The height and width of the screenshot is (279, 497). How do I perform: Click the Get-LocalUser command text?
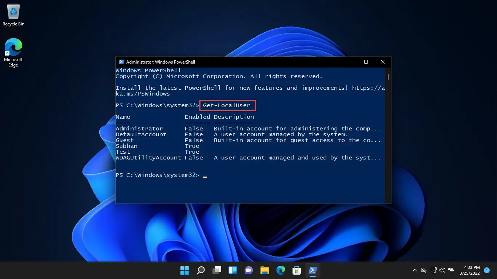tap(227, 105)
